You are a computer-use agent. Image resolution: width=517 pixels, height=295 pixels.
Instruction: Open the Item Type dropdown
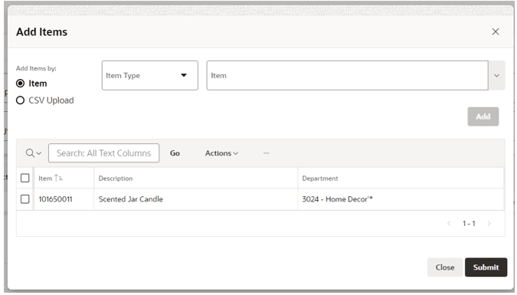[x=149, y=75]
